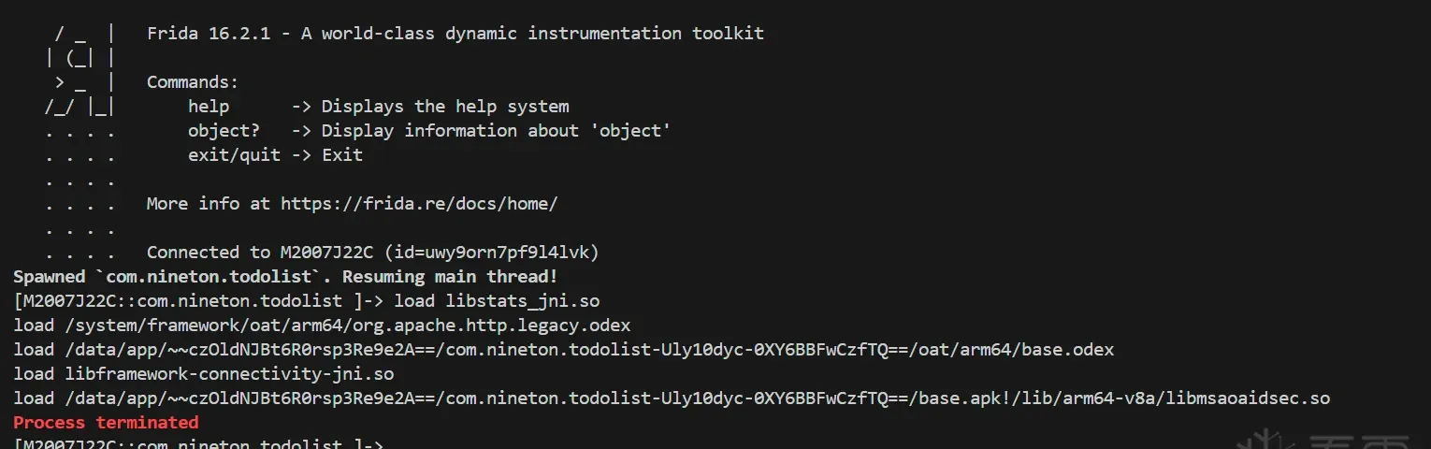The height and width of the screenshot is (449, 1431).
Task: Click the 'load libframework-connectivity-jni.so' line
Action: [203, 374]
